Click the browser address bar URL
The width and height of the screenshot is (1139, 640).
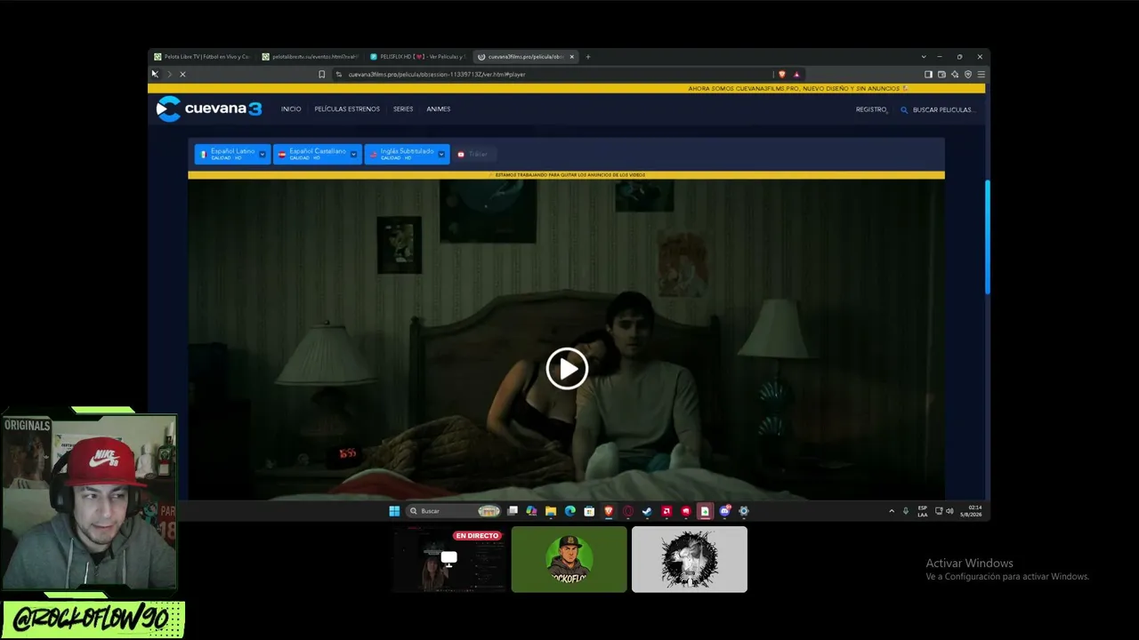pos(436,75)
